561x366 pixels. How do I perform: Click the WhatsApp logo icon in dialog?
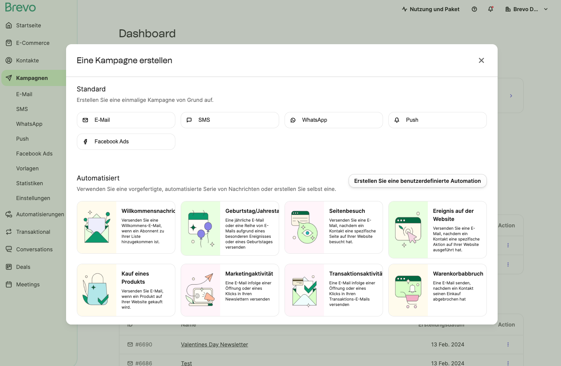(x=293, y=120)
